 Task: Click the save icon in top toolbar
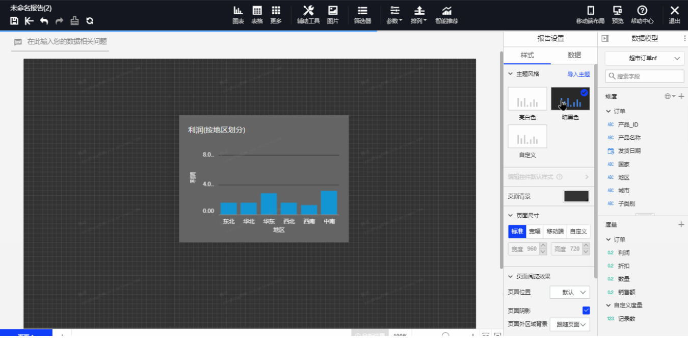click(x=14, y=21)
